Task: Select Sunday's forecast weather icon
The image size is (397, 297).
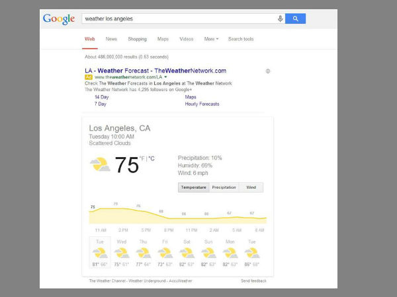Action: click(208, 253)
